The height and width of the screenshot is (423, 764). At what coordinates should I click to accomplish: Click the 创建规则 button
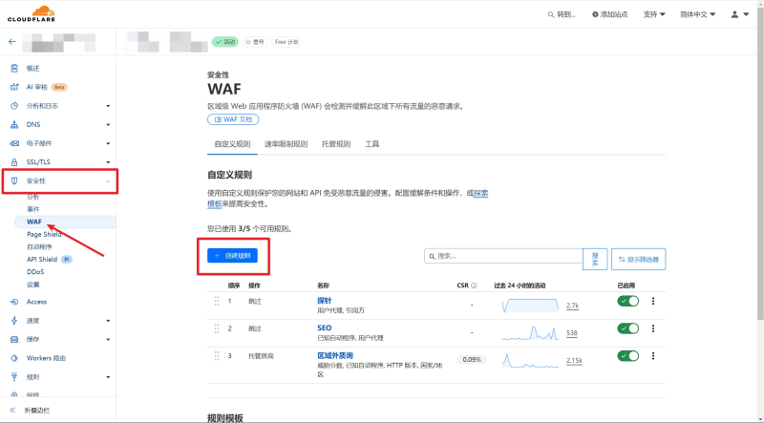coord(232,256)
